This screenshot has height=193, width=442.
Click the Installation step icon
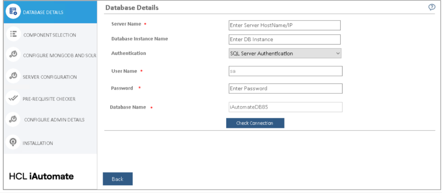tap(13, 143)
